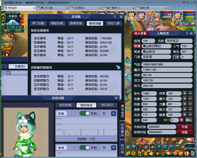Select the F1 scissors skill slot

tap(134, 147)
